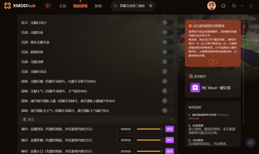Clear the search box with the X icon
259x154 pixels.
[x=150, y=6]
